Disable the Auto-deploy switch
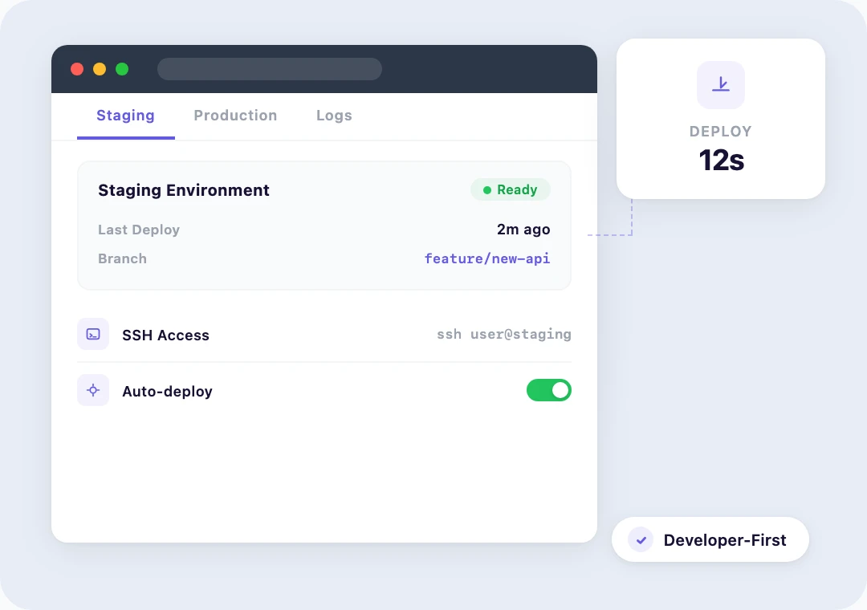Screen dimensions: 867x610 (549, 390)
